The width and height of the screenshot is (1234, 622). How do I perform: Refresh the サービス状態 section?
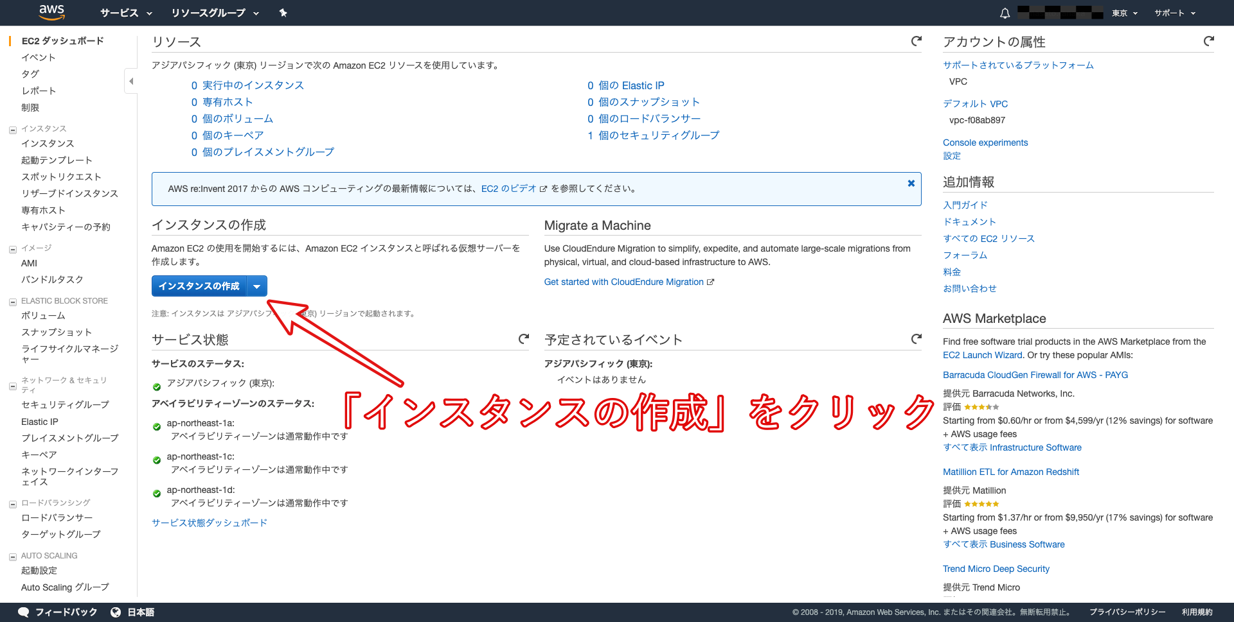click(x=523, y=339)
